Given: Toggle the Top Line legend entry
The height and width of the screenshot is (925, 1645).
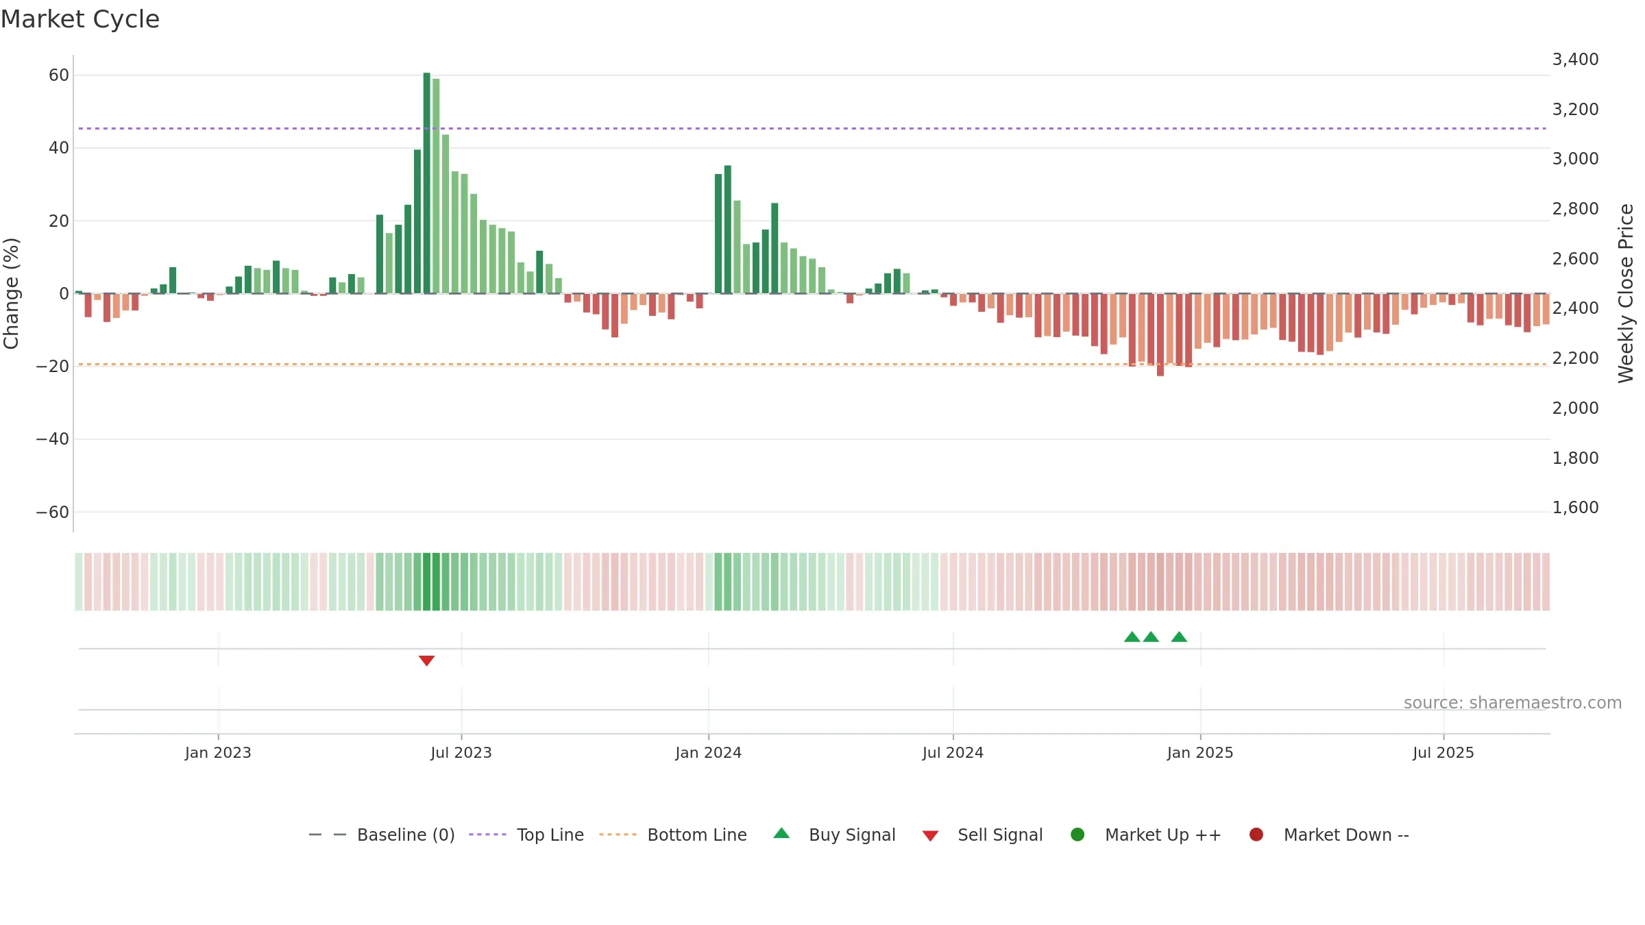Looking at the screenshot, I should (x=526, y=835).
